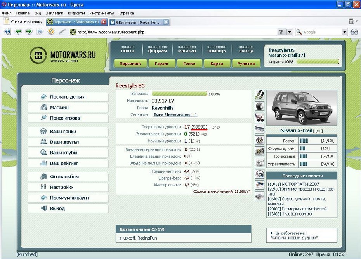Click the binoculars/glasses icon by search box
361x259 pixels.
[354, 32]
